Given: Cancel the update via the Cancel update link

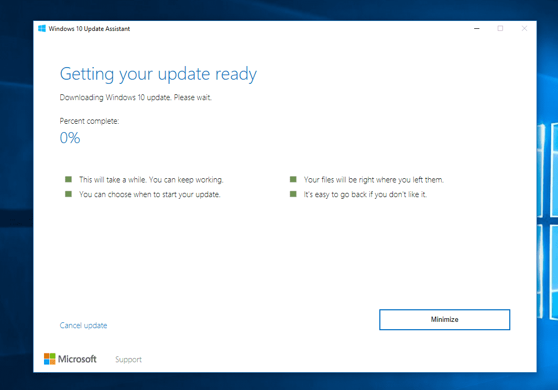Looking at the screenshot, I should [x=83, y=326].
